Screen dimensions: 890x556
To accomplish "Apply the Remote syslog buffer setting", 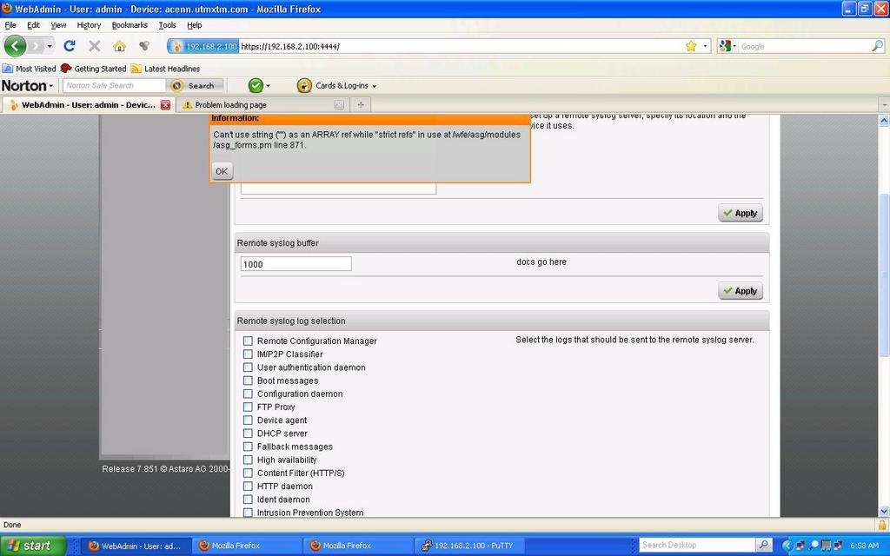I will pyautogui.click(x=741, y=291).
